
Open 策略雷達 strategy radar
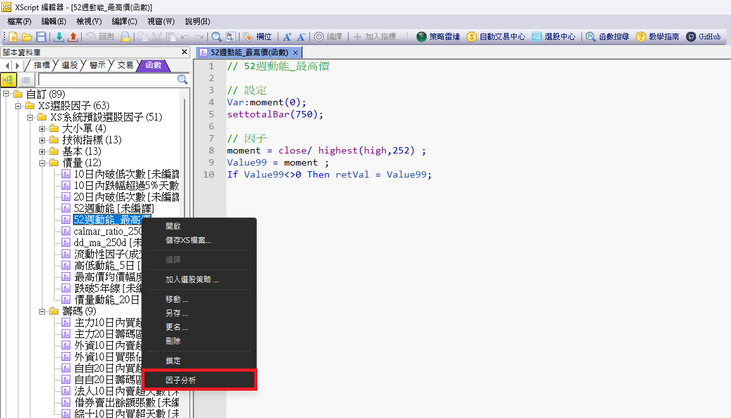point(439,37)
